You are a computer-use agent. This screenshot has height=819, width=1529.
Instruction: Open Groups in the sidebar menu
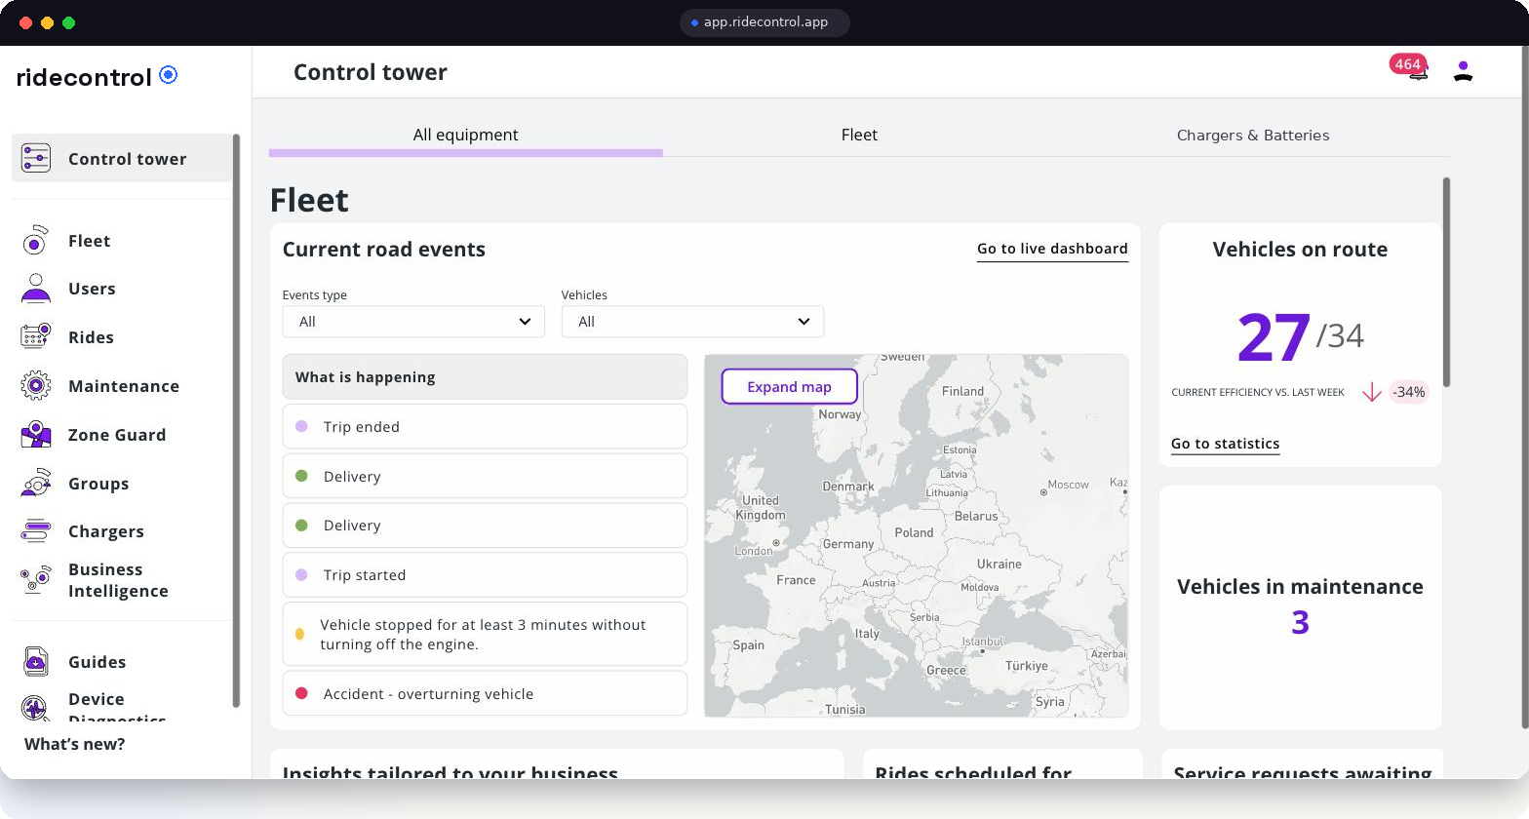point(98,484)
